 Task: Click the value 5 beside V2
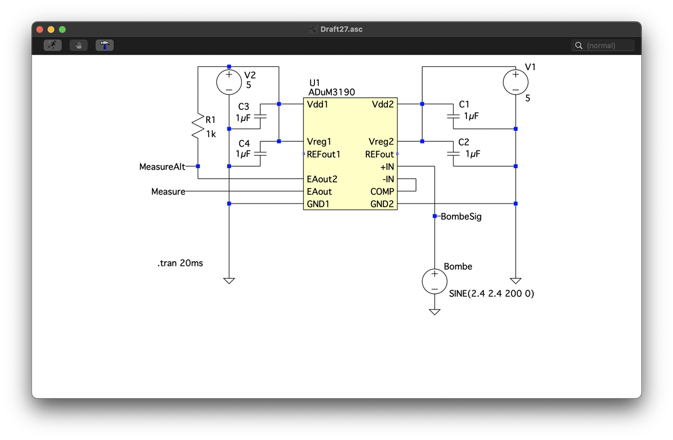[249, 85]
